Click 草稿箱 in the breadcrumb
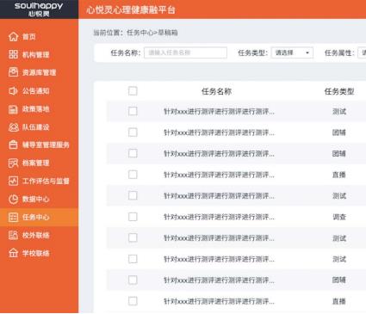 click(x=168, y=33)
